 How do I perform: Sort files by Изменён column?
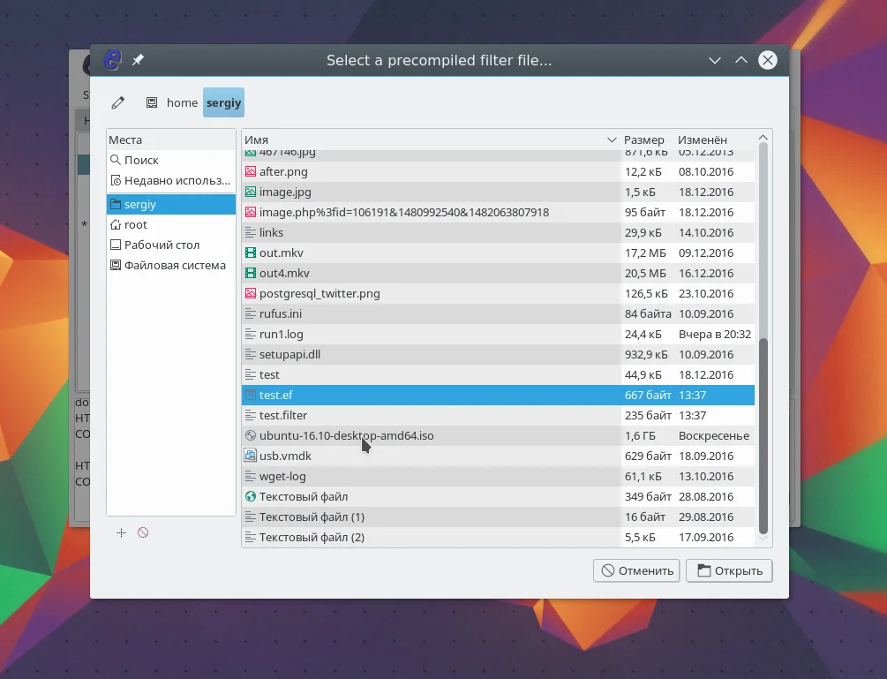[703, 140]
